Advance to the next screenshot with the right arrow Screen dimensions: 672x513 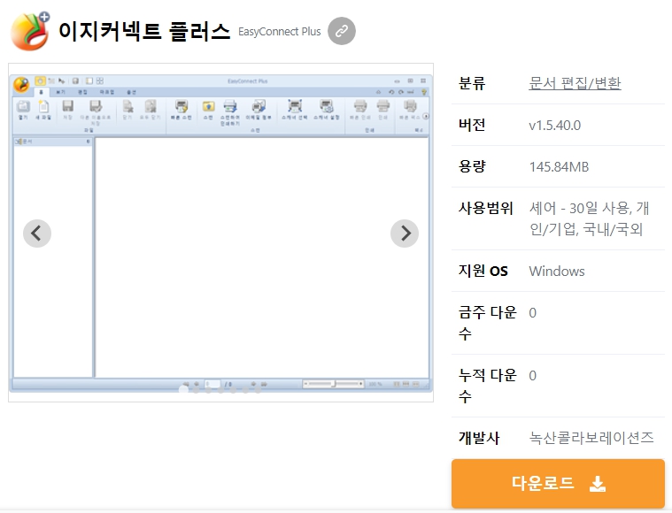pyautogui.click(x=405, y=234)
